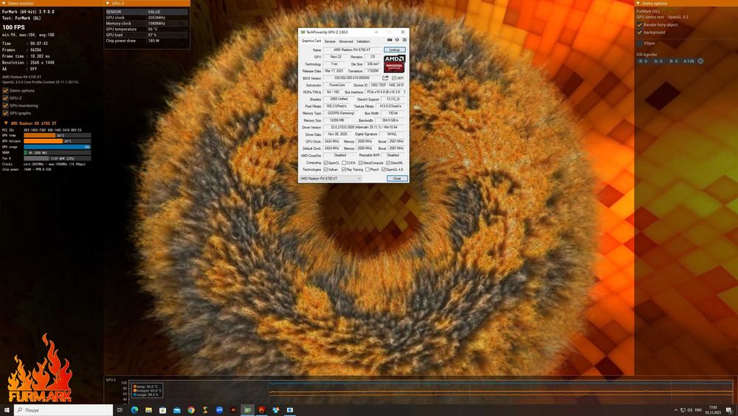Switch to Graphics Card tab
This screenshot has width=738, height=416.
tap(311, 41)
